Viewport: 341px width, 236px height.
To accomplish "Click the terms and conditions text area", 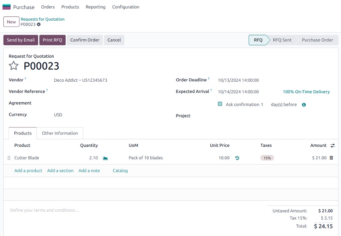I will point(45,210).
